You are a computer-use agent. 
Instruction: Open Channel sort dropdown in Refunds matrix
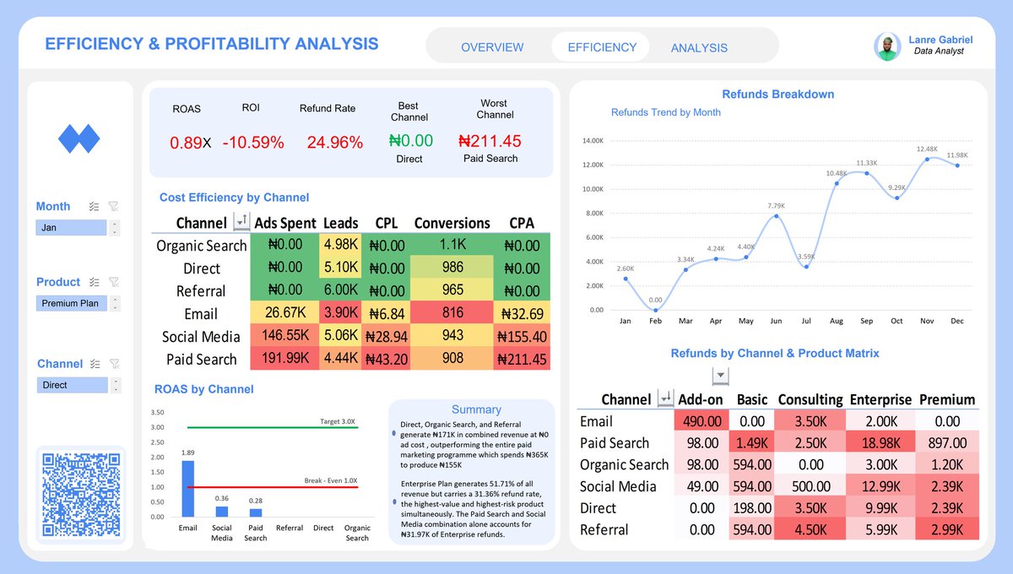pos(665,398)
